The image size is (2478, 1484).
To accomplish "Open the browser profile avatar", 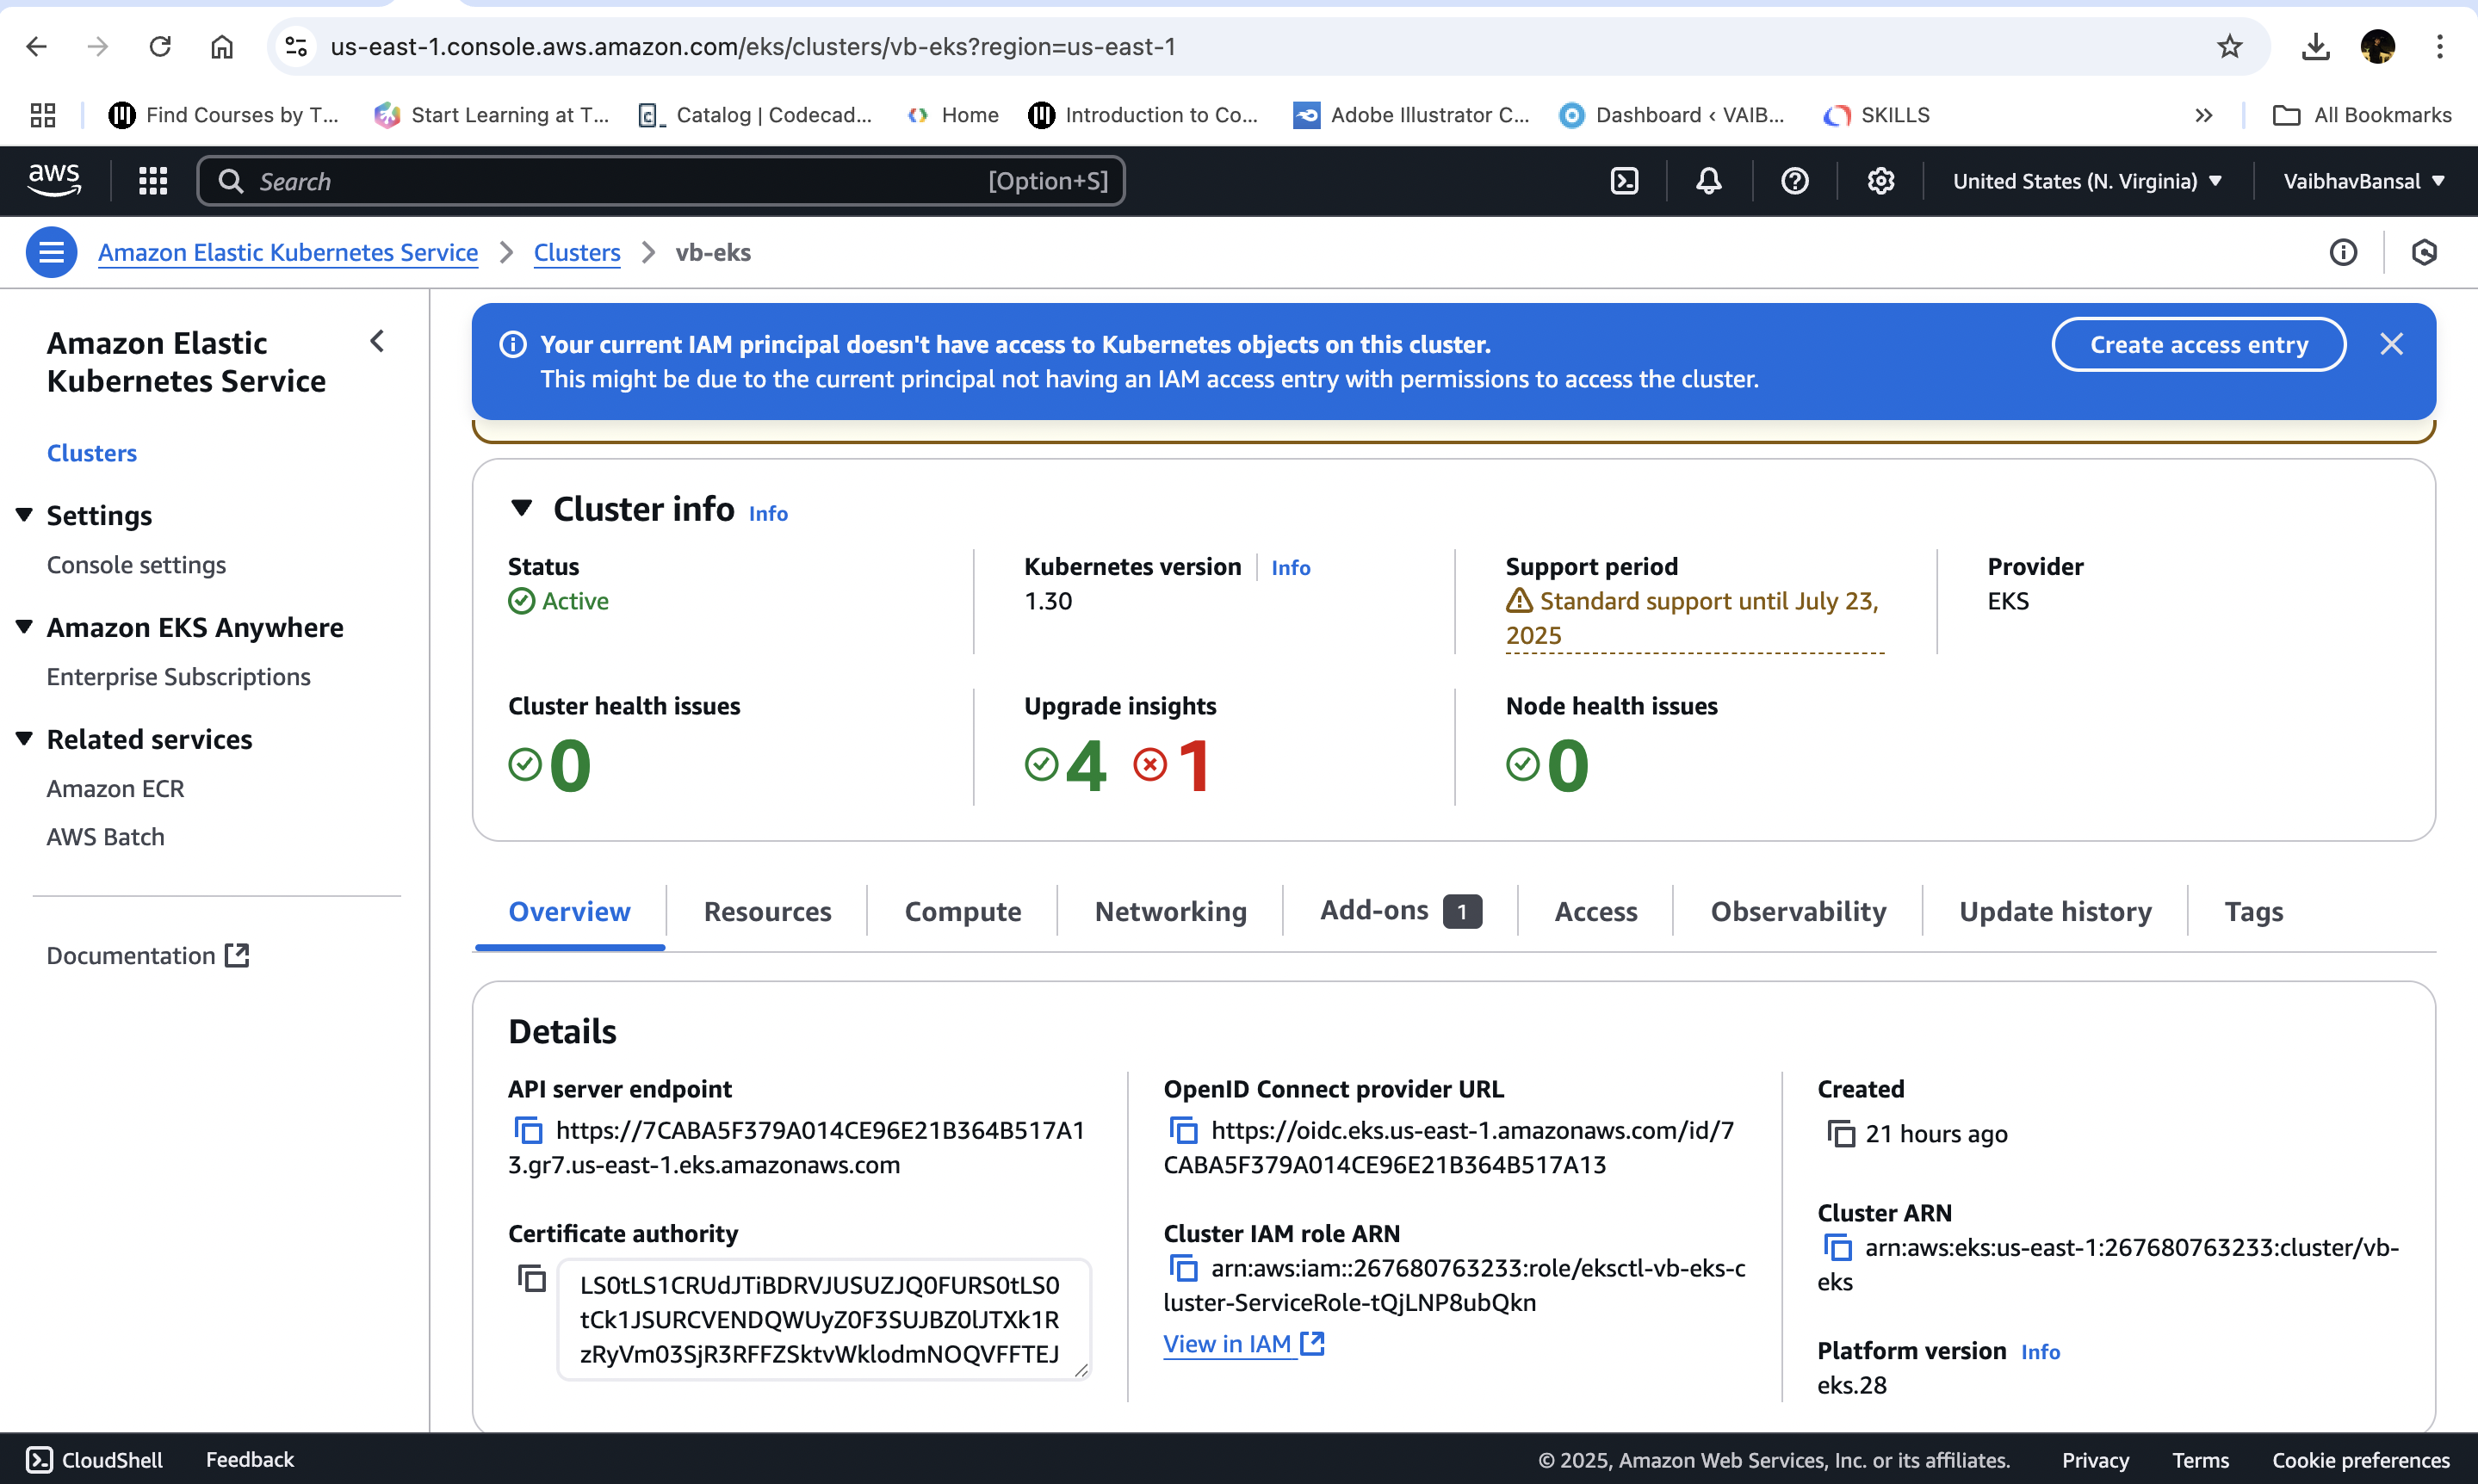I will pyautogui.click(x=2378, y=46).
